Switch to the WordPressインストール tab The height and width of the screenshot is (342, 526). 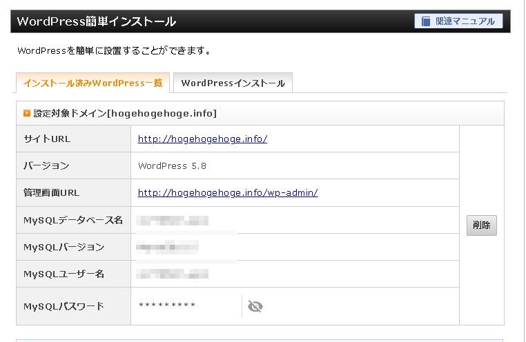[233, 83]
